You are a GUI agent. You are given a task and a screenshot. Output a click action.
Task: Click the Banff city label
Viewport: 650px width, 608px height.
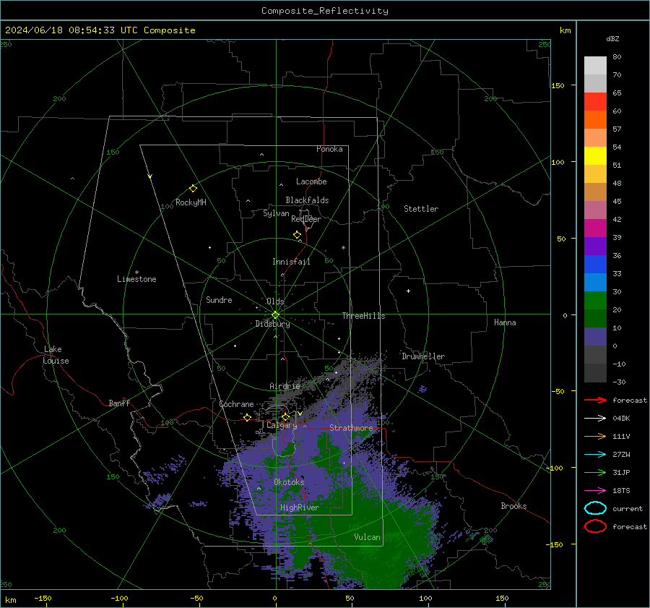(x=119, y=403)
